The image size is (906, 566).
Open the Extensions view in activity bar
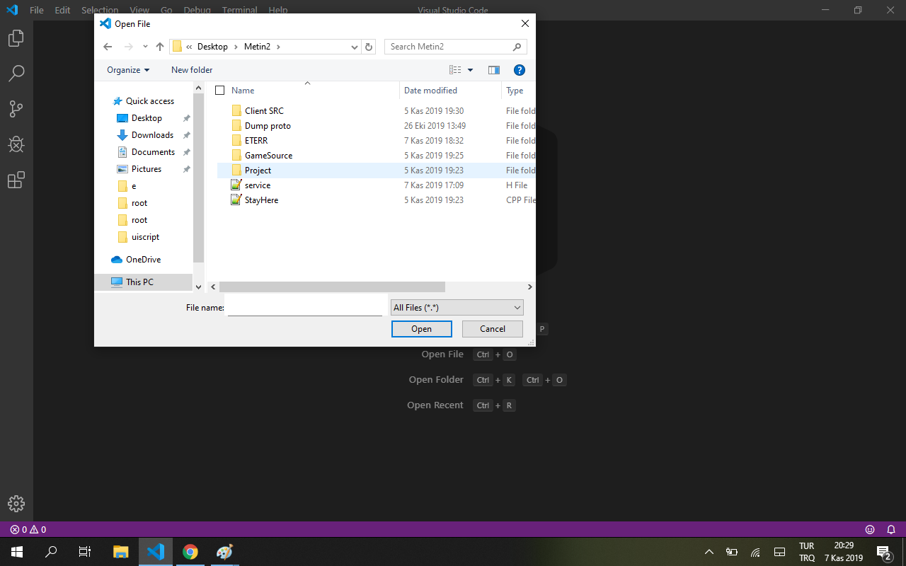point(16,180)
